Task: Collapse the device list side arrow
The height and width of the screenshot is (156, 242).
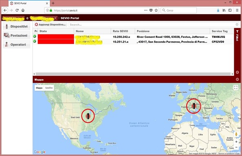Action: [x=238, y=72]
